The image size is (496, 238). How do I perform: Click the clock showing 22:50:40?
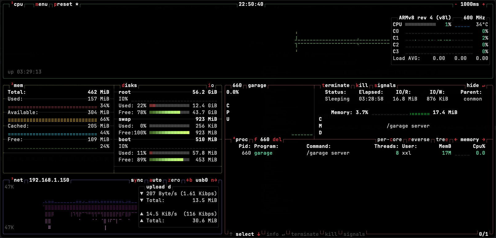point(251,4)
